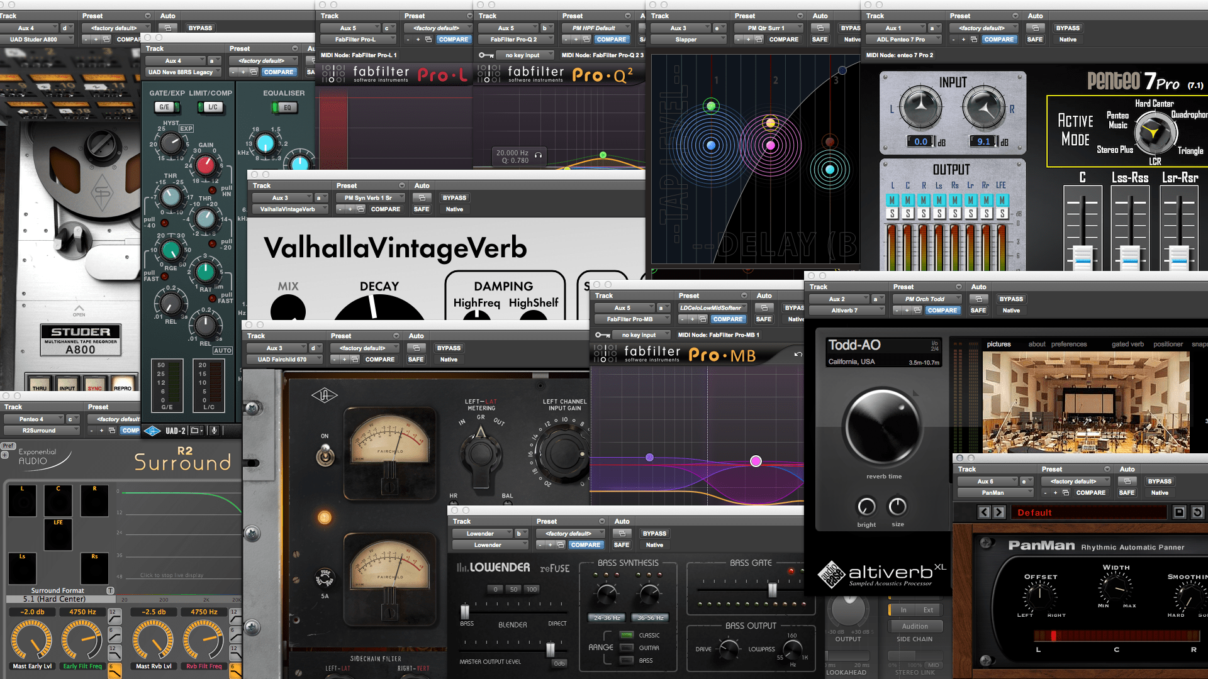
Task: Click COMPARE in PanMan window
Action: click(1090, 493)
